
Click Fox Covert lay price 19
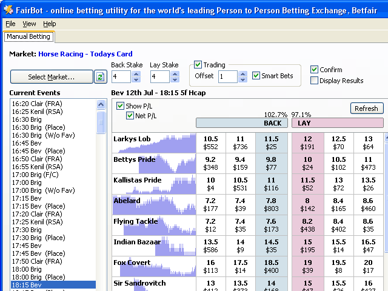tap(307, 267)
